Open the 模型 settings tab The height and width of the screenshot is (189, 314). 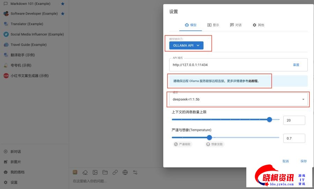coord(190,25)
